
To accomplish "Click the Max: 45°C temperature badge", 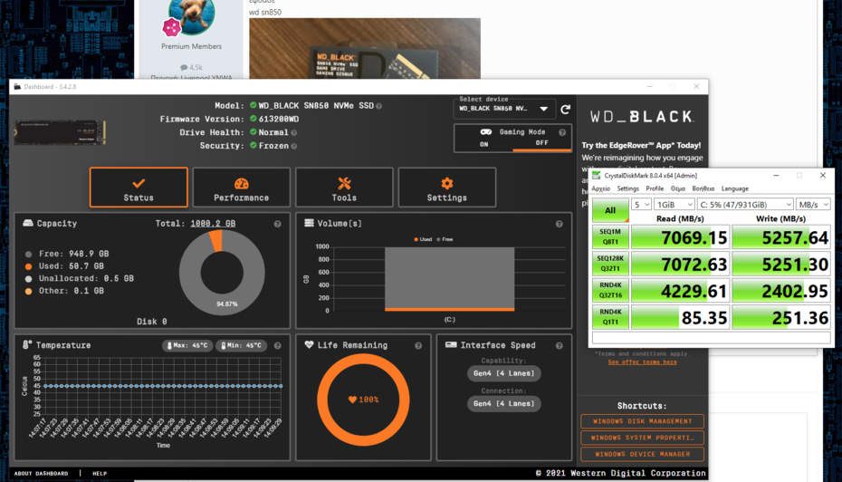I will click(187, 345).
